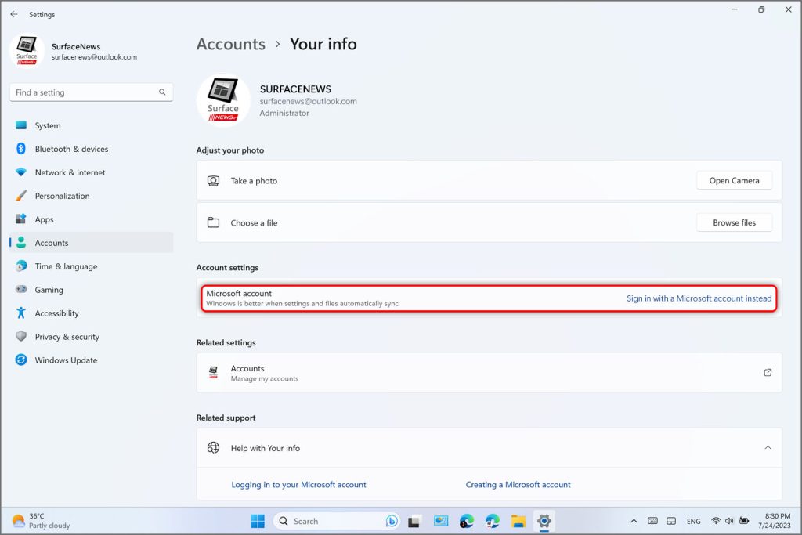The width and height of the screenshot is (802, 535).
Task: Open the ENG language switcher
Action: tap(693, 521)
